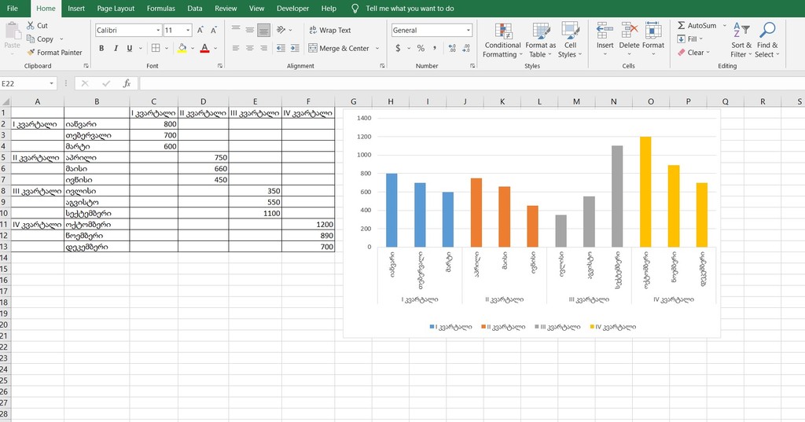This screenshot has height=422, width=805.
Task: Click the Find & Select magnifier
Action: tap(767, 31)
